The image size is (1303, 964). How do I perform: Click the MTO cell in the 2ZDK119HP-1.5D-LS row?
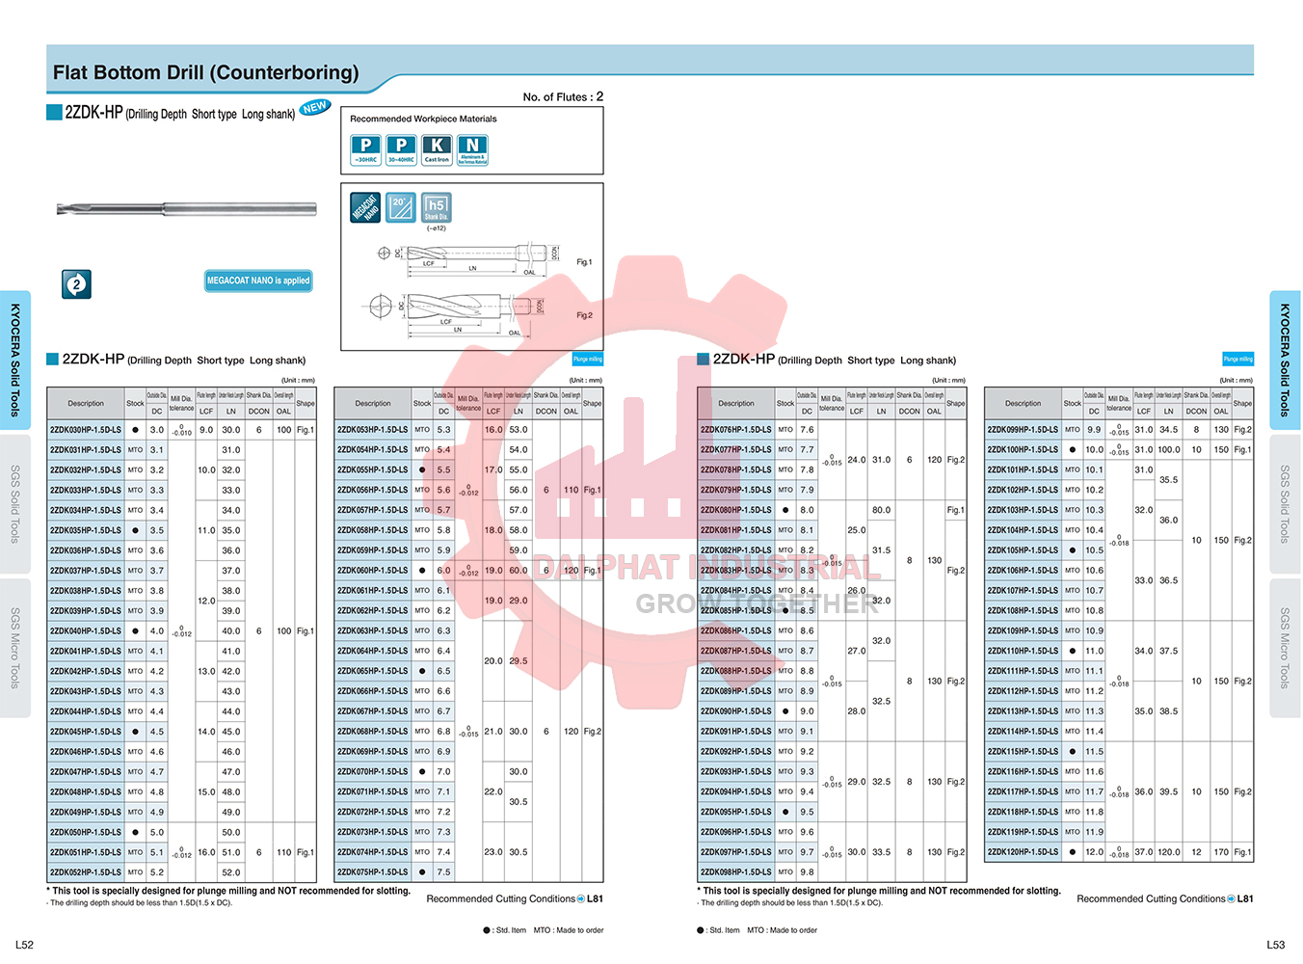1072,832
